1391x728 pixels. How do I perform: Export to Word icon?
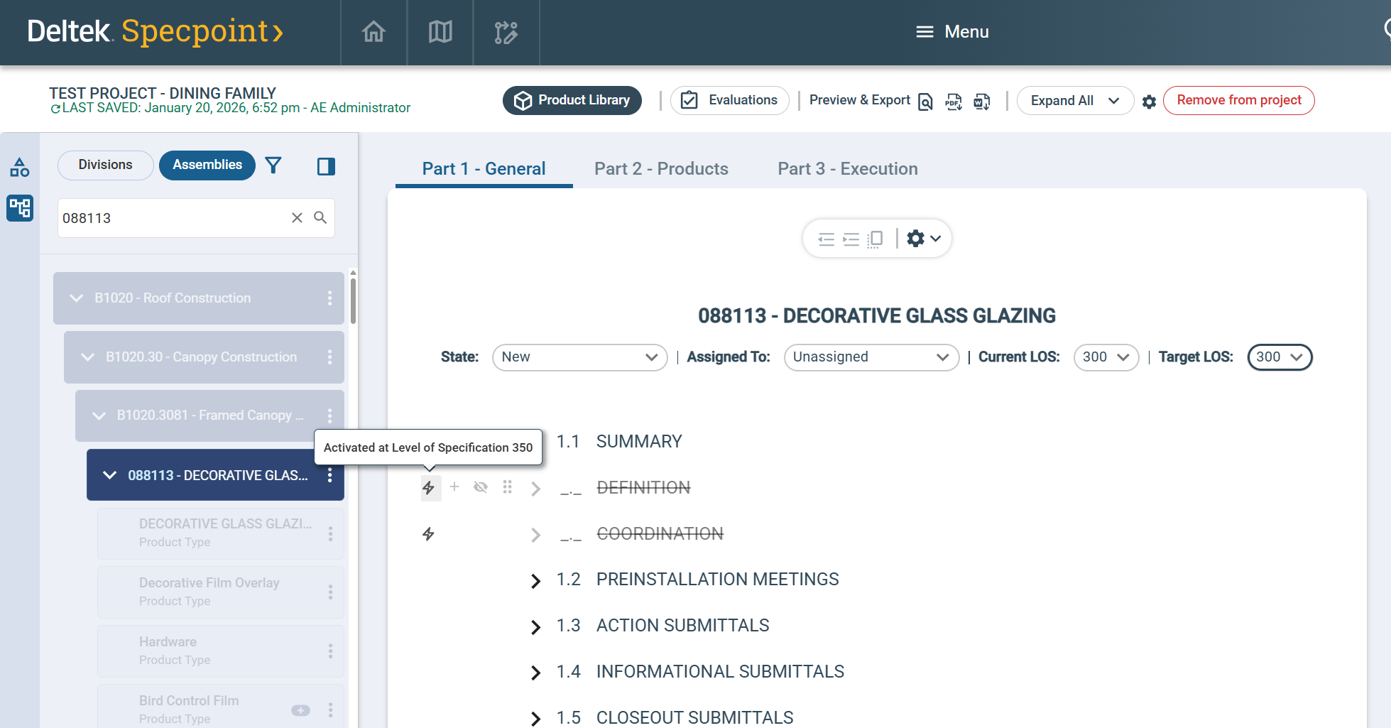coord(982,102)
